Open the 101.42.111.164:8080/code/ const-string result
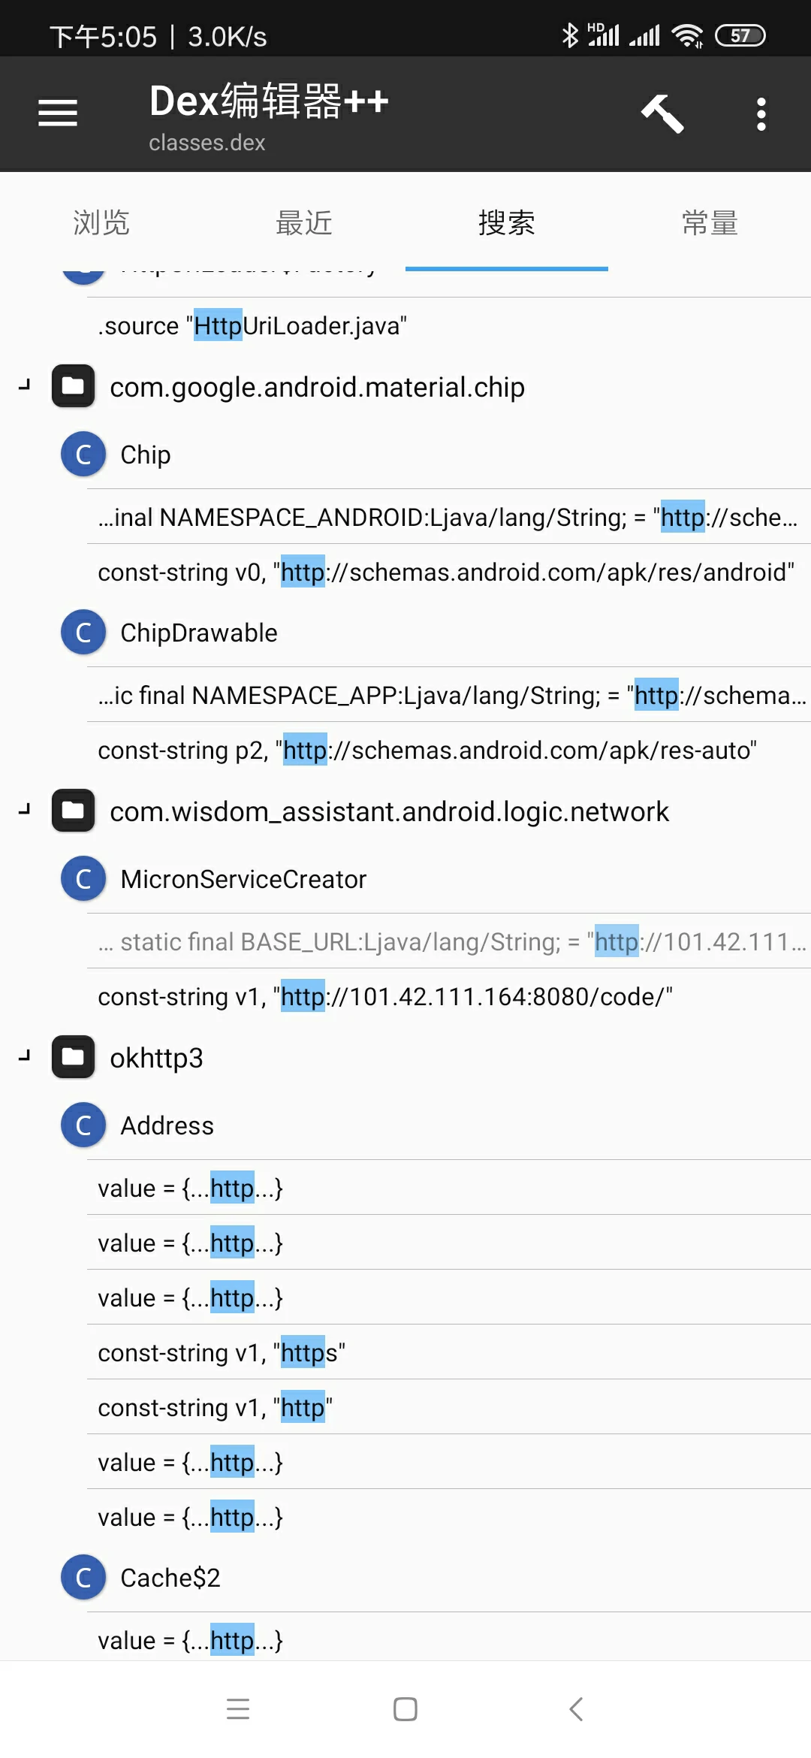This screenshot has height=1758, width=811. [384, 997]
